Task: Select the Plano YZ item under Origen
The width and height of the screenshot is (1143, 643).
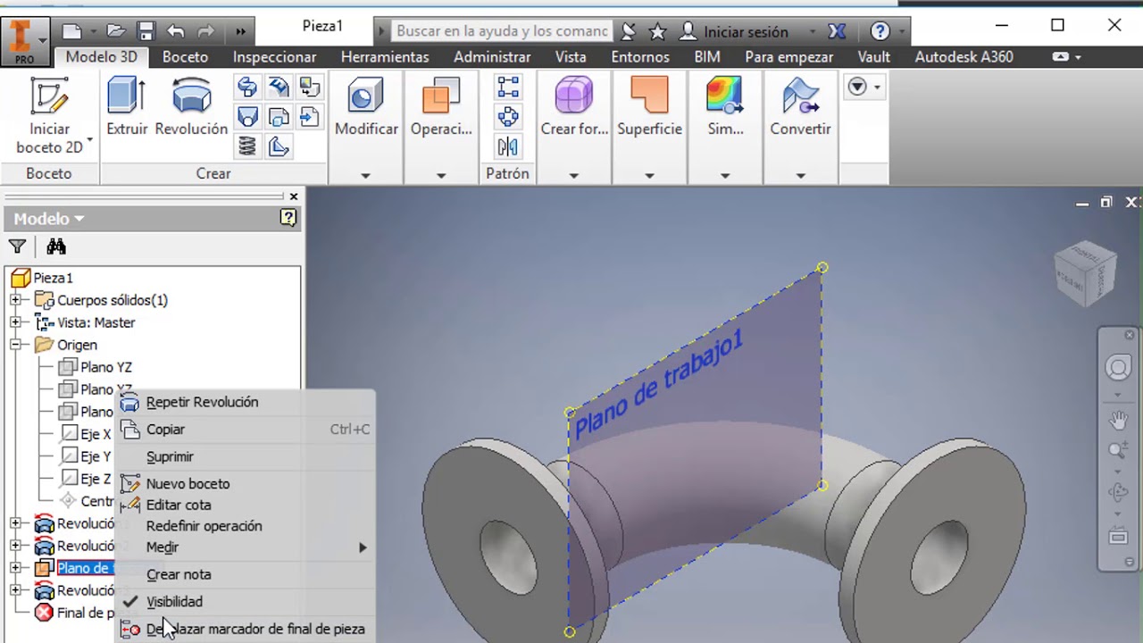Action: 105,367
